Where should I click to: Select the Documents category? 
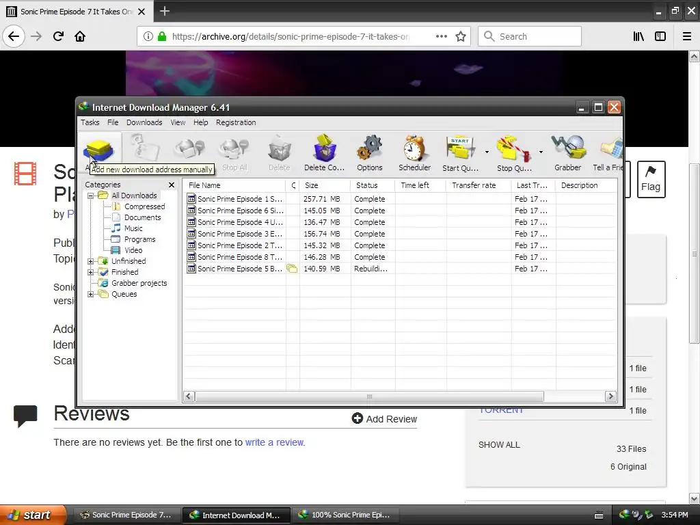142,217
